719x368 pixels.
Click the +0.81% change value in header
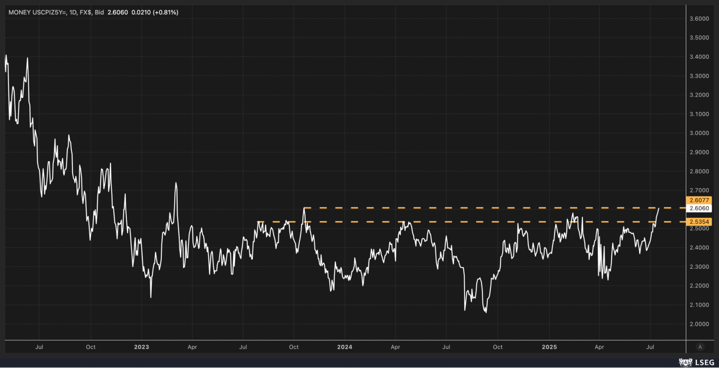[165, 12]
